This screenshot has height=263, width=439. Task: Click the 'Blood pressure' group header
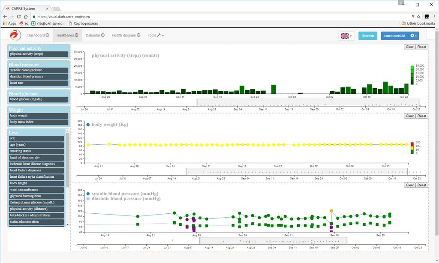tap(24, 64)
